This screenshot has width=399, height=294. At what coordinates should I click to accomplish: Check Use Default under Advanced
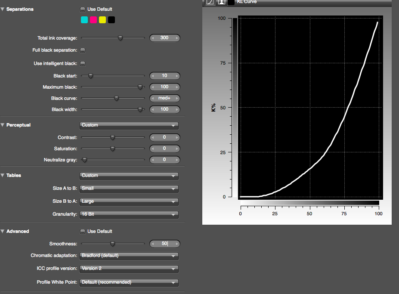tap(83, 231)
